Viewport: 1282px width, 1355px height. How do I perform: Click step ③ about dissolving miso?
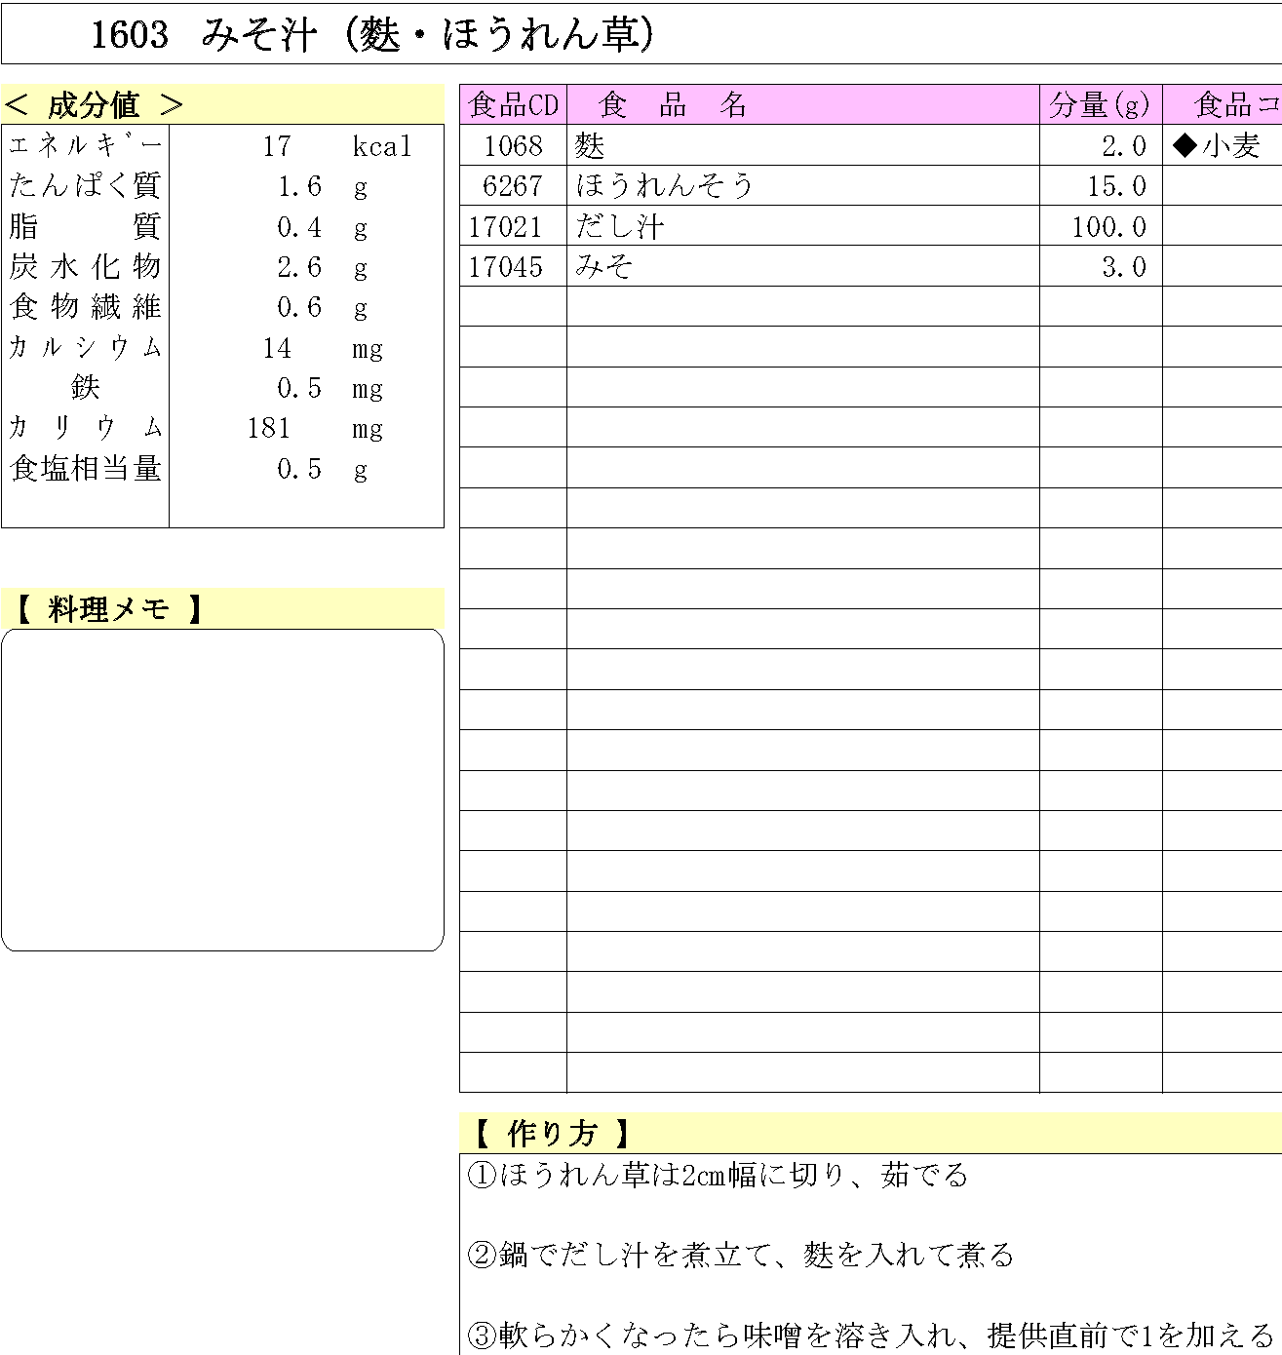point(870,1335)
